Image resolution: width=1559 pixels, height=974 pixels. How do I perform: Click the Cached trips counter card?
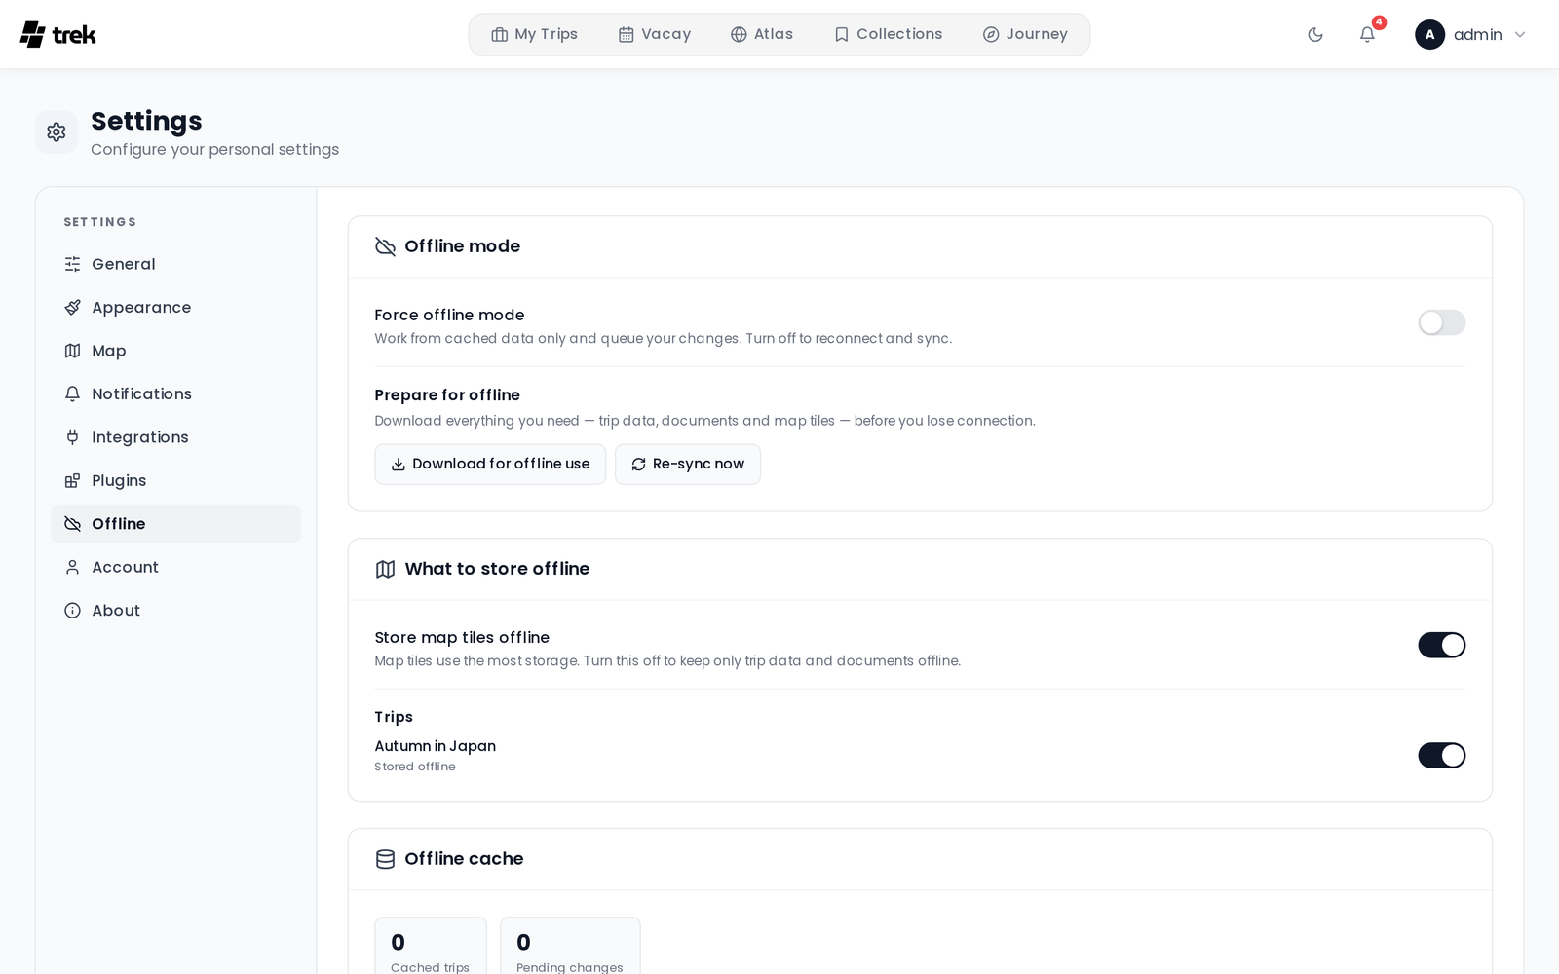tap(431, 946)
